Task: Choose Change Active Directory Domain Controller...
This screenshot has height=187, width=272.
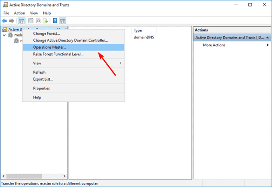Action: pyautogui.click(x=74, y=40)
